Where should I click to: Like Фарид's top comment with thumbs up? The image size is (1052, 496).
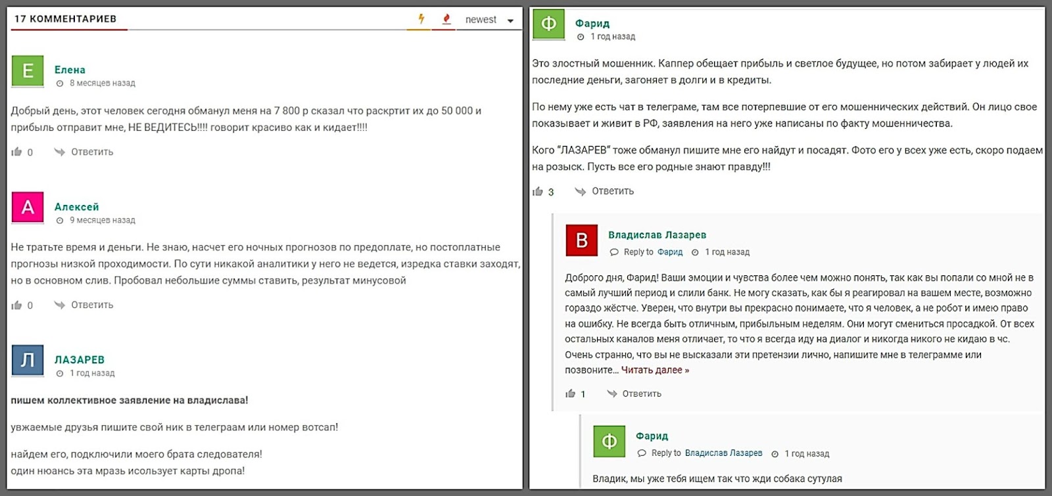tap(538, 191)
